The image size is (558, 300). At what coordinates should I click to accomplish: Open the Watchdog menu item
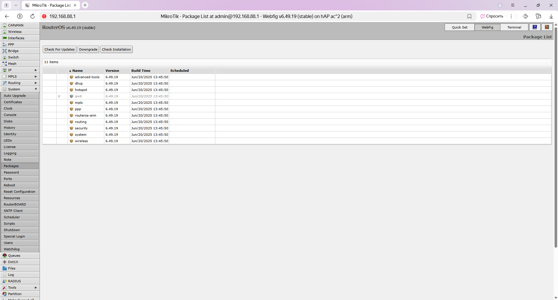[x=20, y=249]
